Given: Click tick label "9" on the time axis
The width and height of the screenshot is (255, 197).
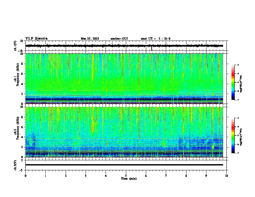Looking at the screenshot, I should tap(206, 176).
